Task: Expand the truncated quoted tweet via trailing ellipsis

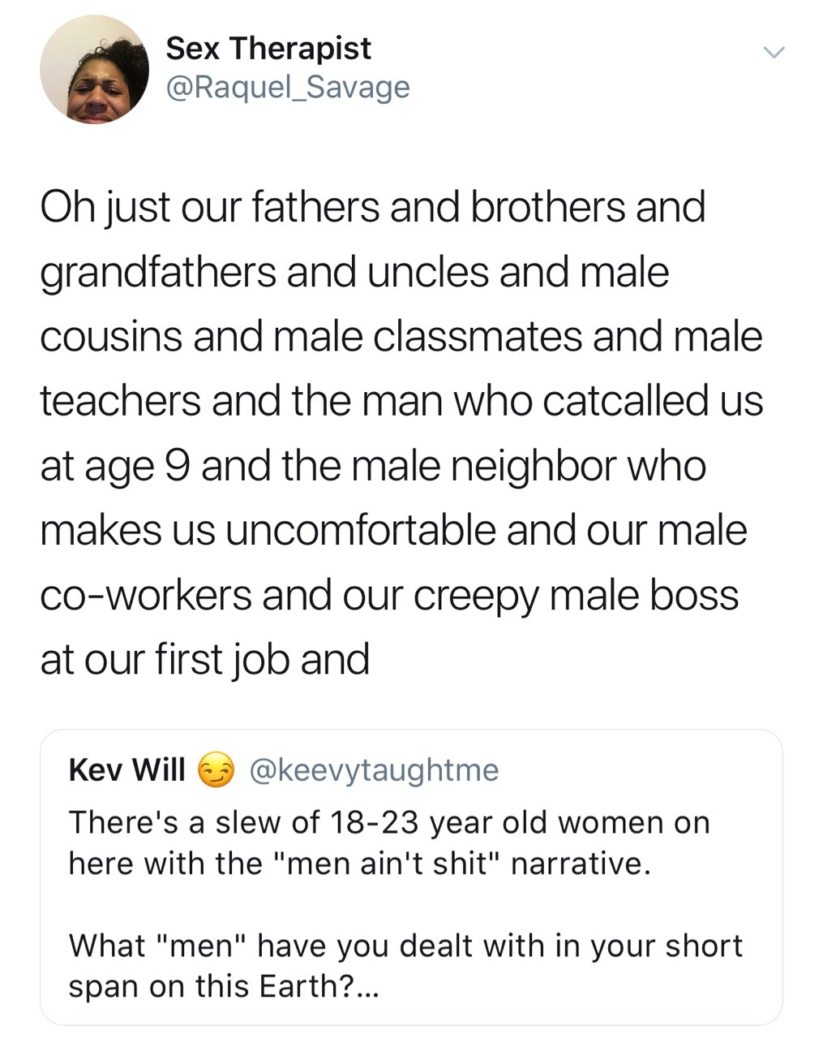Action: point(367,987)
